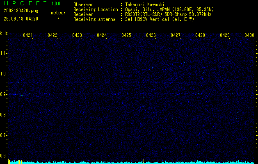Image resolution: width=258 pixels, height=164 pixels.
Task: Click the location Ogaki, Gifu, JAPAN text
Action: [169, 9]
